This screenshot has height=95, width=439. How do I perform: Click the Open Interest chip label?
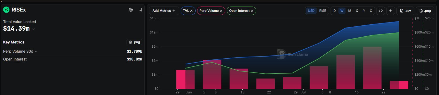point(239,11)
